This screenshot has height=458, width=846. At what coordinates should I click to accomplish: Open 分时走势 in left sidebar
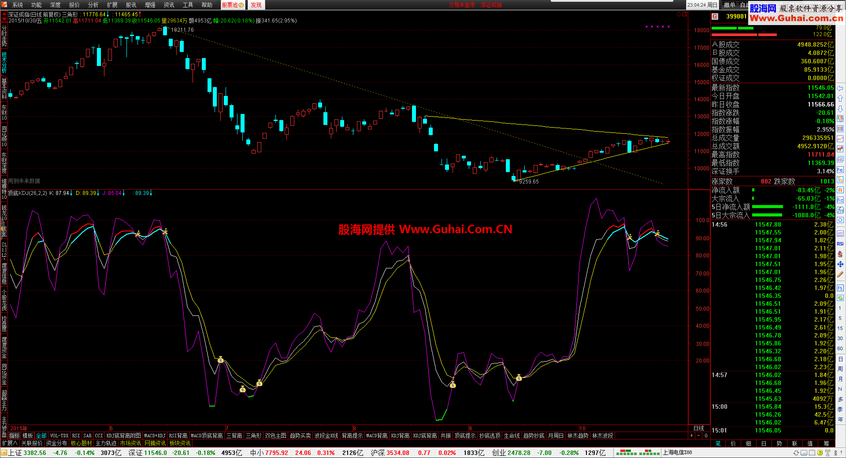click(4, 36)
